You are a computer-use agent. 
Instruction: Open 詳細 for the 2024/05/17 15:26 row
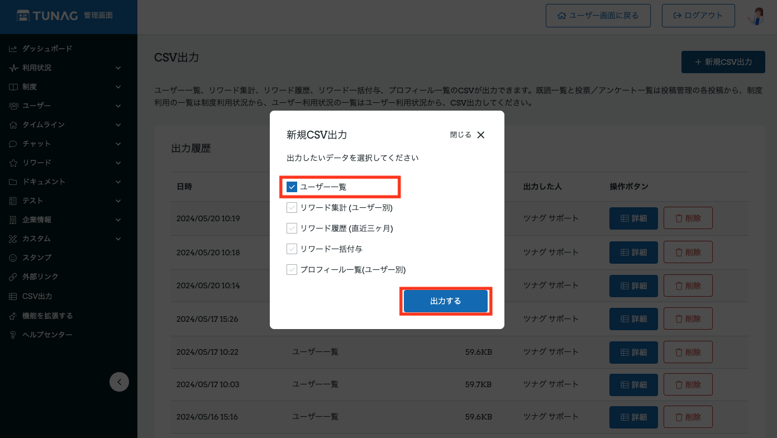click(x=633, y=319)
